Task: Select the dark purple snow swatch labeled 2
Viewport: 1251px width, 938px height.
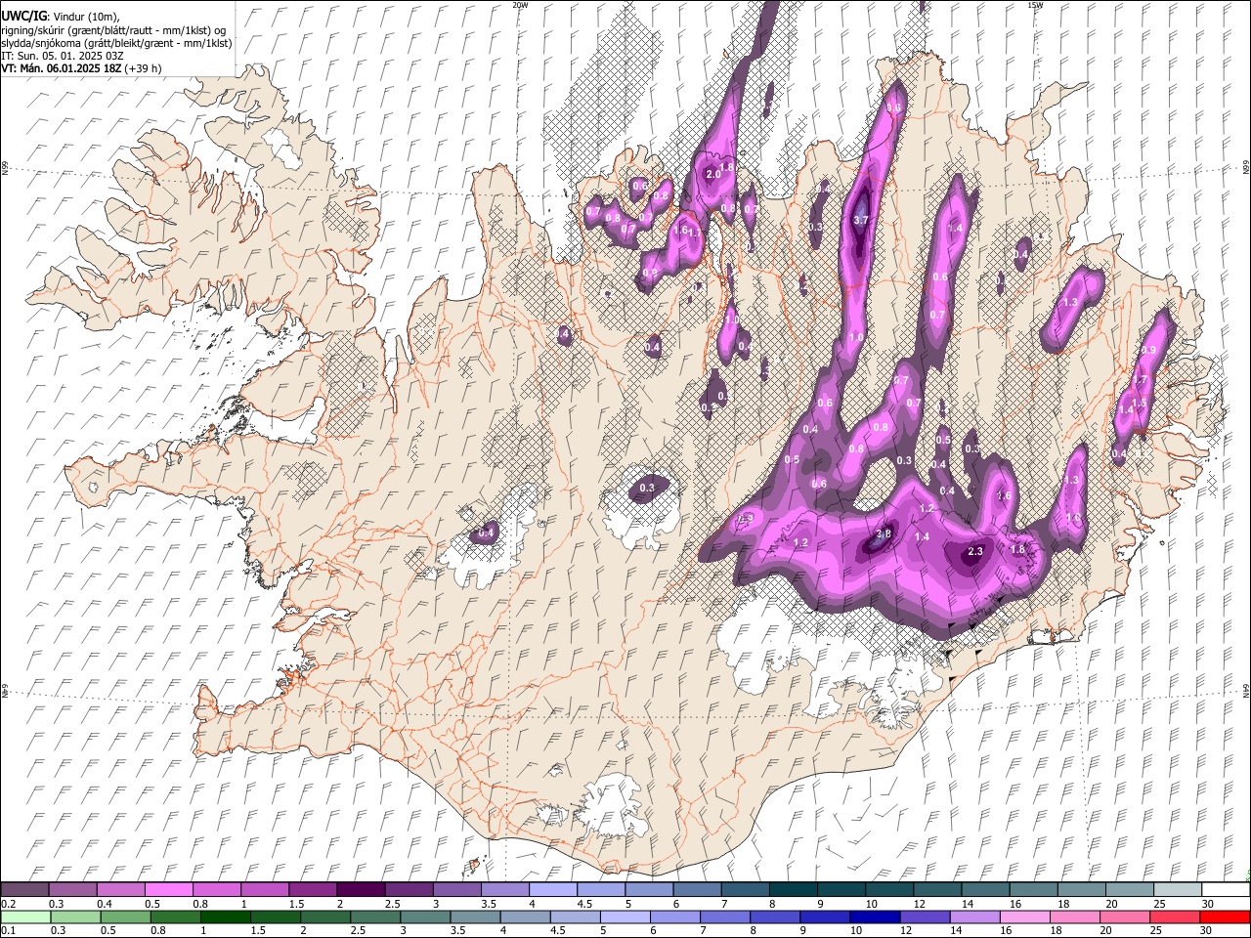Action: 360,889
